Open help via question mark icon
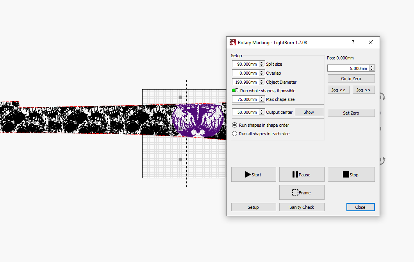This screenshot has width=414, height=262. tap(353, 42)
